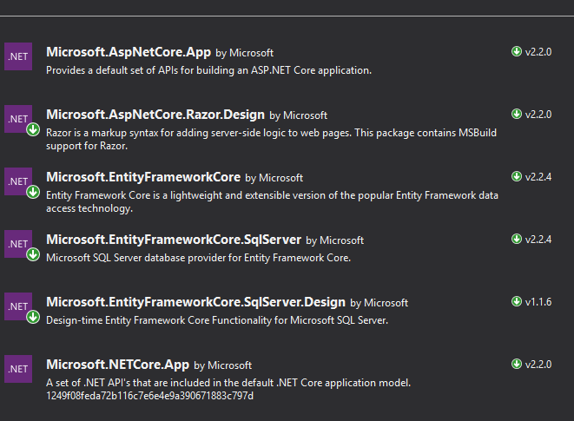Image resolution: width=574 pixels, height=421 pixels.
Task: Click 'by Microsoft' next to Razor.Design title
Action: point(299,115)
